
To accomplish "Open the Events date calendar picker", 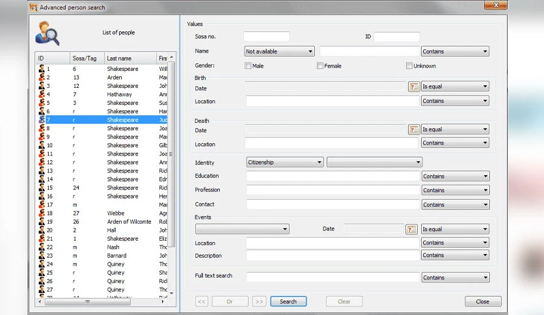I will point(411,229).
